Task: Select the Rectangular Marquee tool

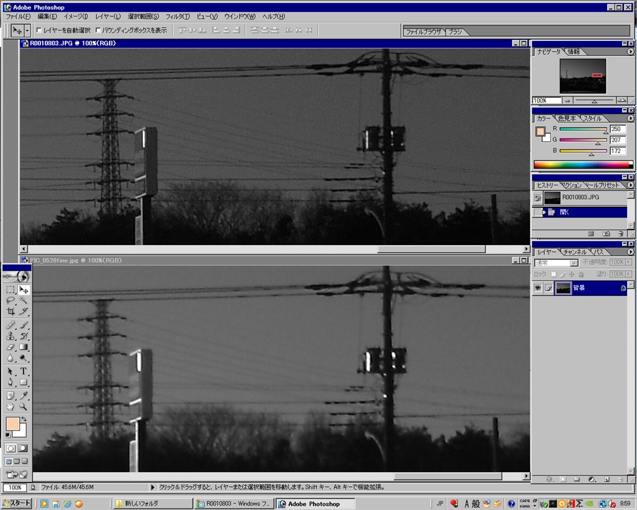Action: pyautogui.click(x=11, y=289)
